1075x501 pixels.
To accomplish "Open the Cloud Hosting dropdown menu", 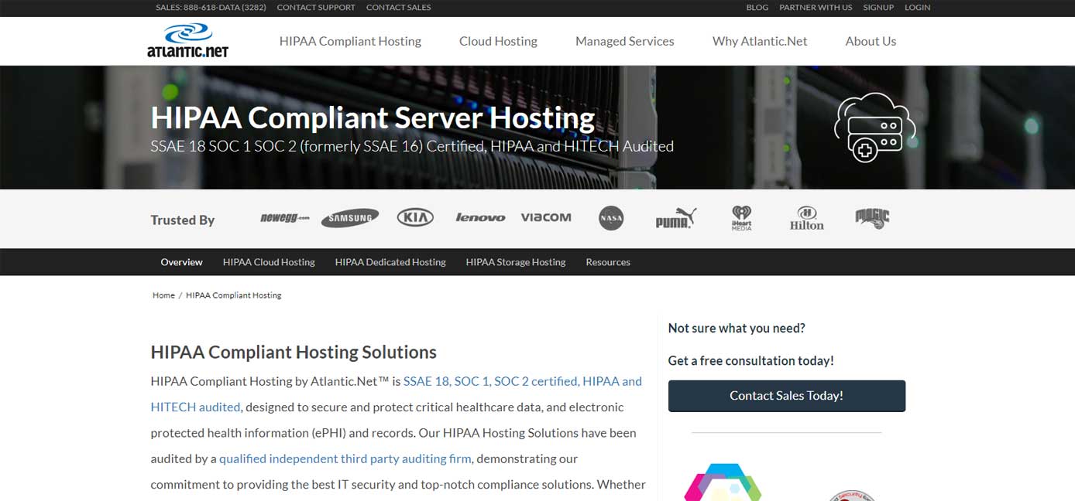I will 498,41.
